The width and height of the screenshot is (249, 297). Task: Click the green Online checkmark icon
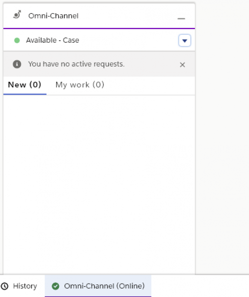(x=56, y=286)
